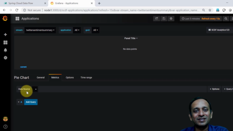Click the stream variable label
The height and width of the screenshot is (131, 233).
[19, 30]
